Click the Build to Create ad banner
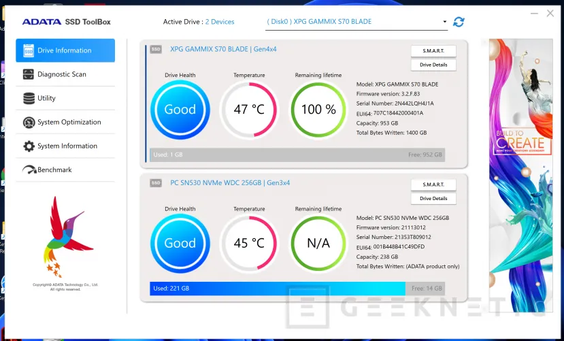The width and height of the screenshot is (564, 341). 521,175
